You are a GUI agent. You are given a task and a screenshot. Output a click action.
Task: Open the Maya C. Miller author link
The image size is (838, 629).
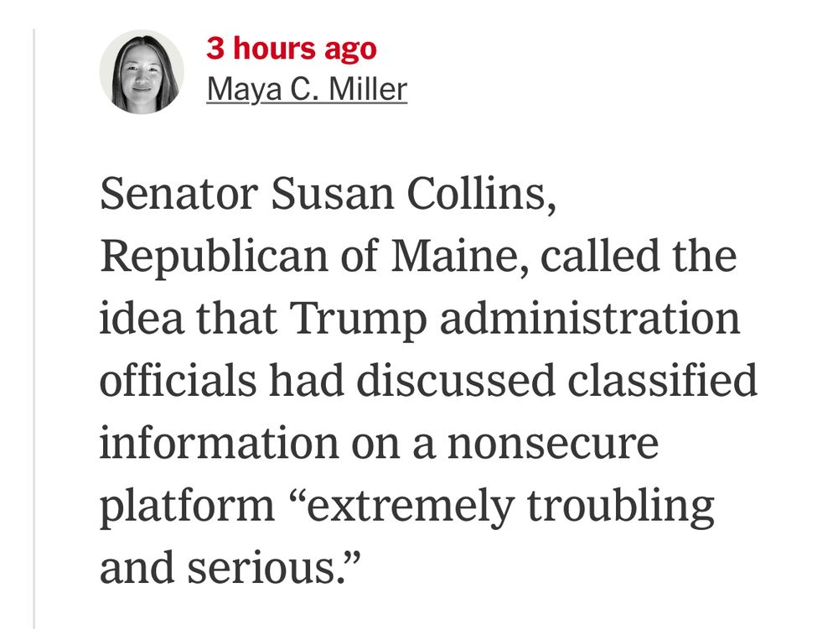307,88
